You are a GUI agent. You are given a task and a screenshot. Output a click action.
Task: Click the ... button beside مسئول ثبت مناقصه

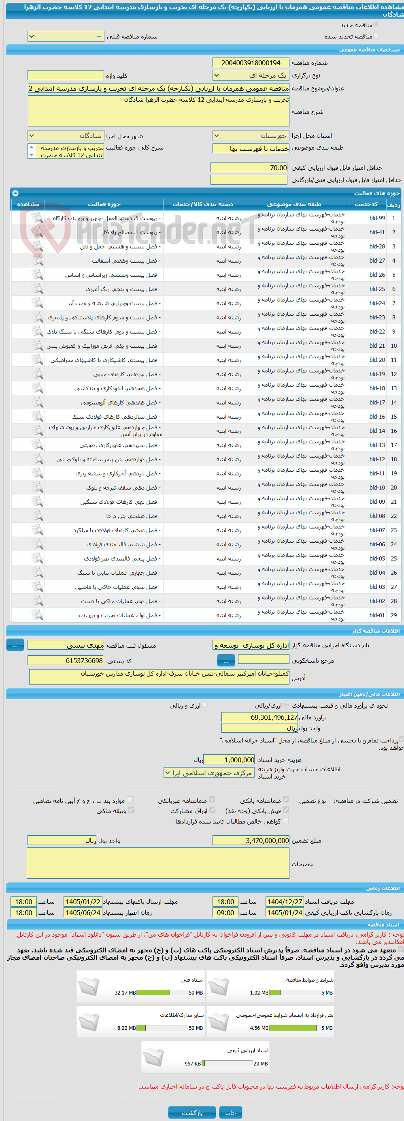tap(15, 645)
